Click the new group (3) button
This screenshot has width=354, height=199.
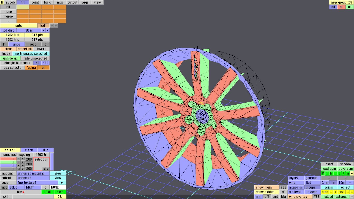[342, 2]
